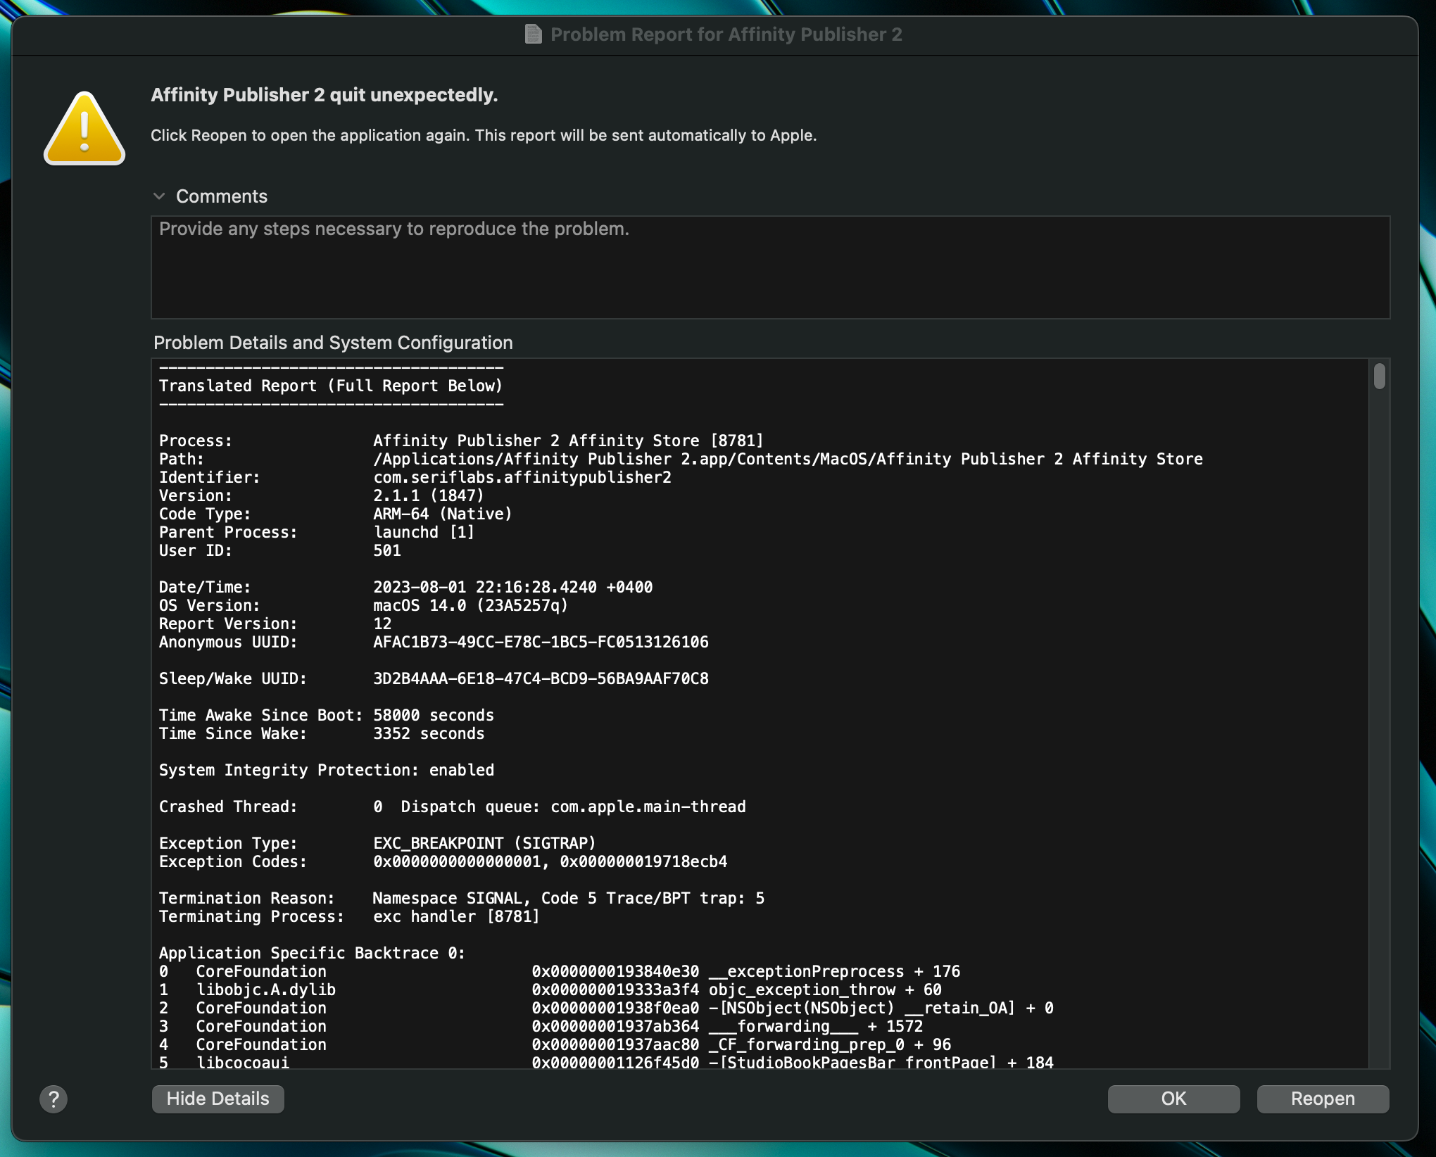Collapse the Comments disclosure chevron

(159, 196)
